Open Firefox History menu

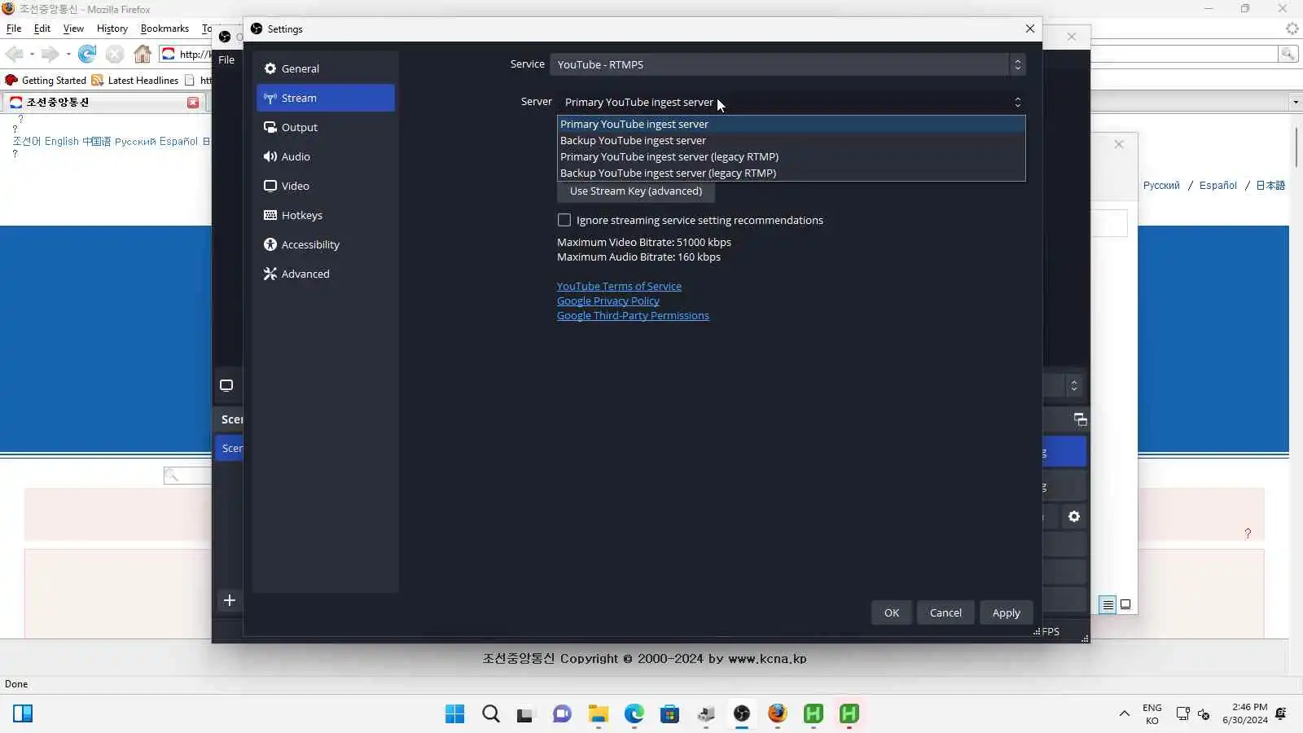(x=112, y=29)
